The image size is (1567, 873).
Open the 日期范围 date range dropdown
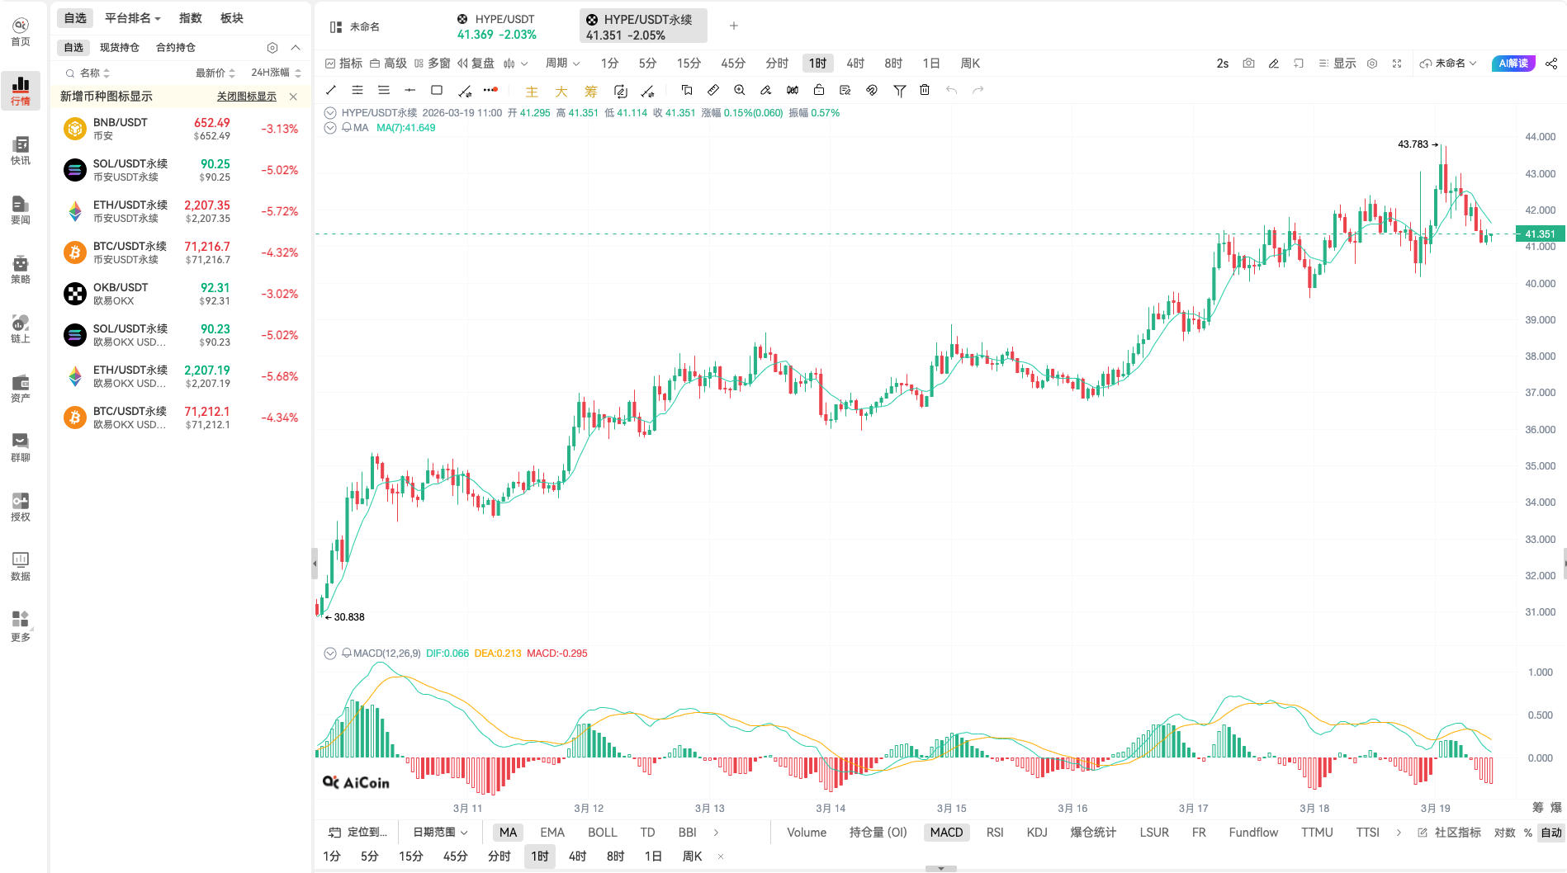click(x=438, y=832)
